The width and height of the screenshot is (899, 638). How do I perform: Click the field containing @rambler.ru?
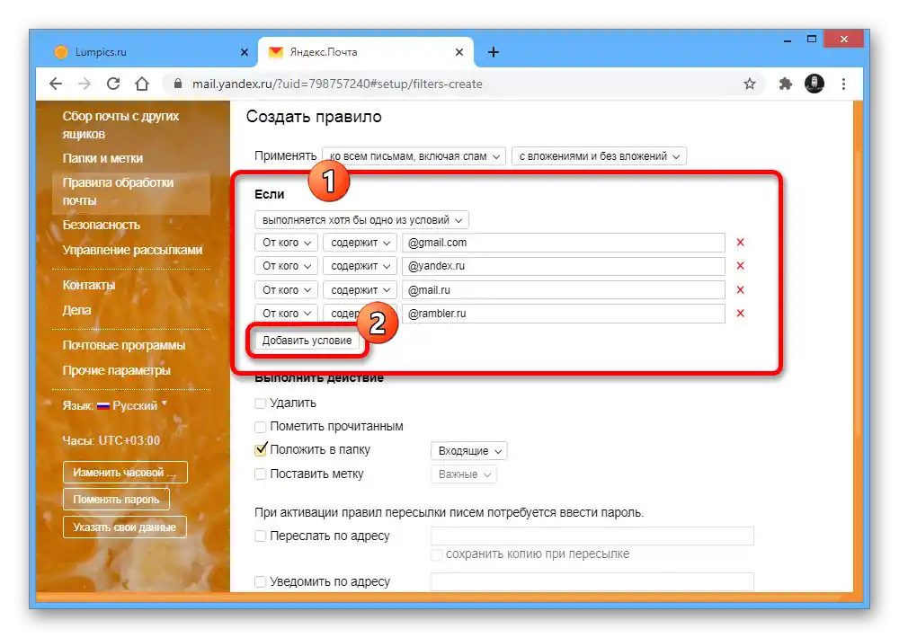pos(564,314)
